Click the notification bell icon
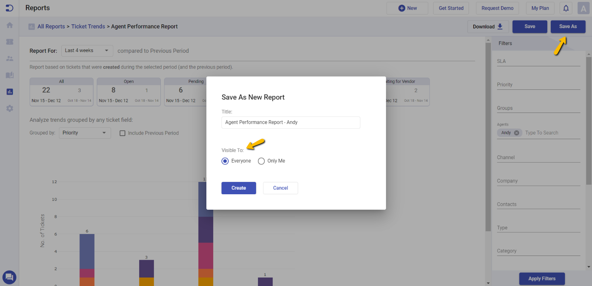Viewport: 592px width, 286px height. (x=565, y=8)
